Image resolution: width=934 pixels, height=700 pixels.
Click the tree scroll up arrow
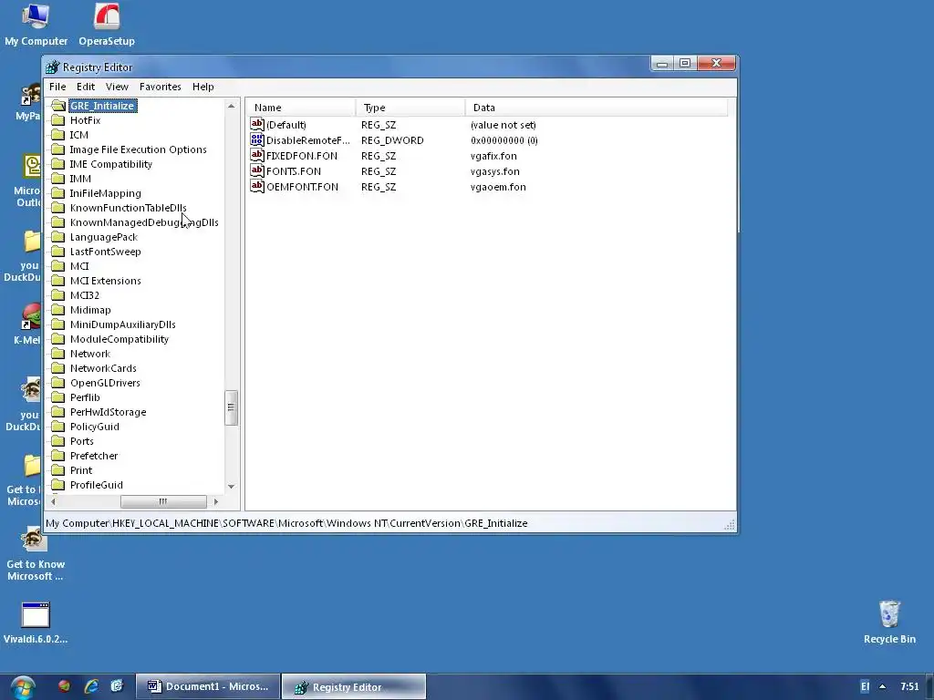coord(231,106)
